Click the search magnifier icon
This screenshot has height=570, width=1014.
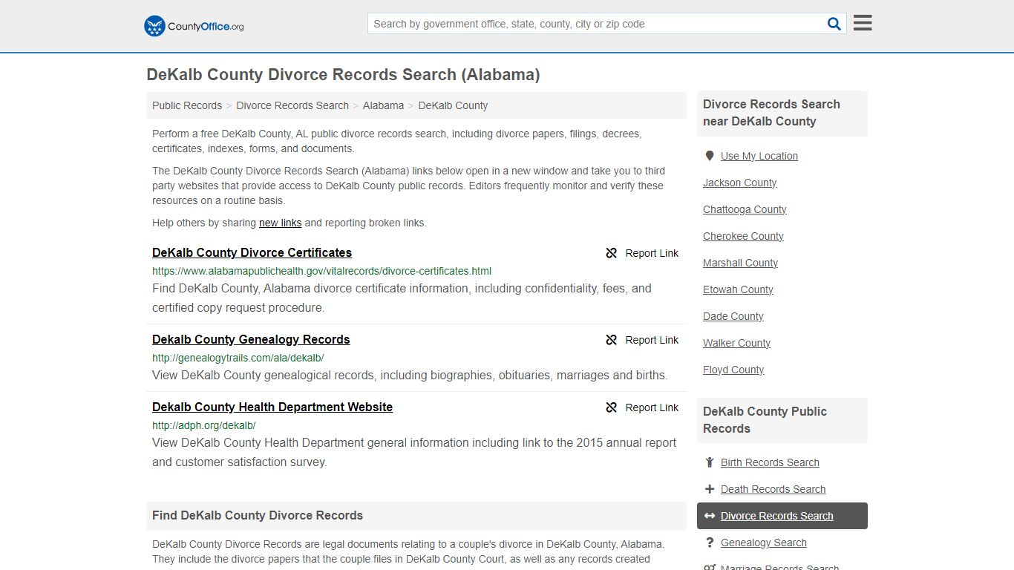pyautogui.click(x=834, y=24)
